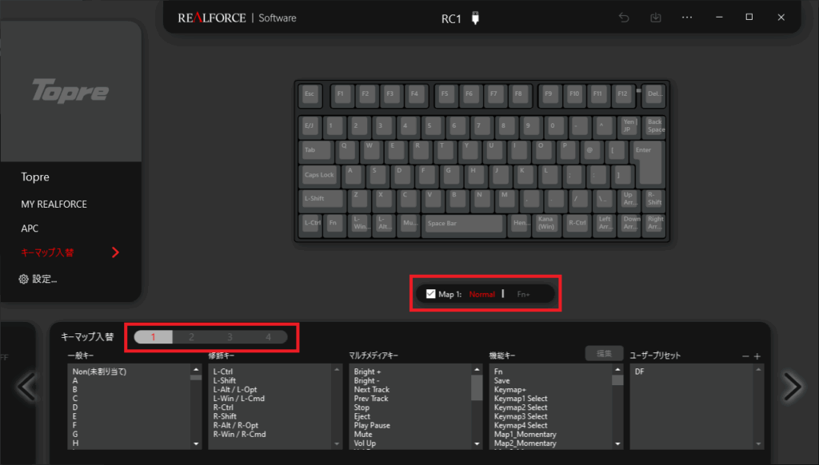This screenshot has width=819, height=465.
Task: Expand the キーマップ入替 red chevron
Action: (x=116, y=252)
